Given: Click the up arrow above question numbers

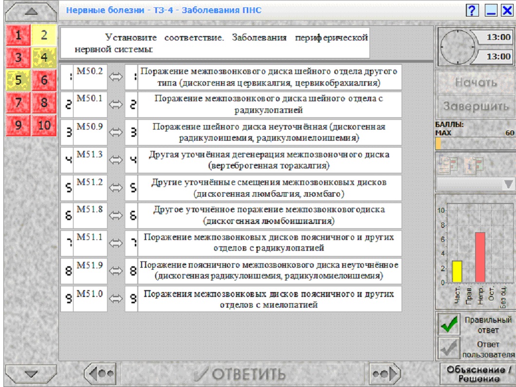Looking at the screenshot, I should [x=31, y=12].
